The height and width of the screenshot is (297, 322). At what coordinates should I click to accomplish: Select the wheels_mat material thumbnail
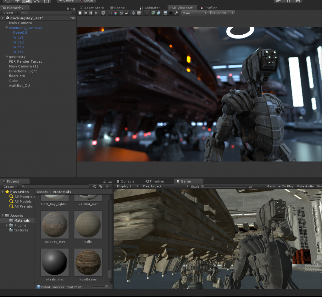coord(54,262)
